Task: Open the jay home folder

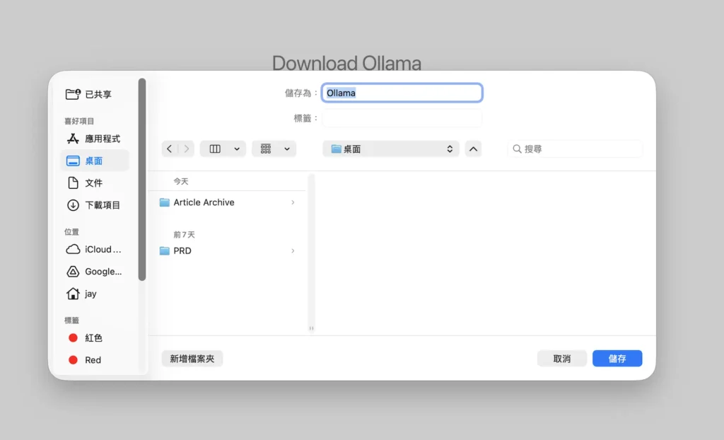Action: tap(82, 294)
